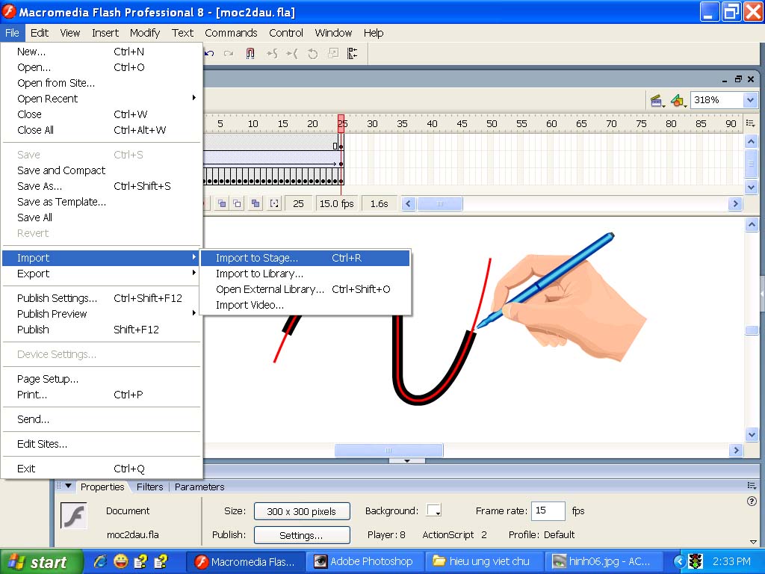Click the timeline vertical scroll down arrow
The width and height of the screenshot is (765, 574).
click(x=752, y=187)
